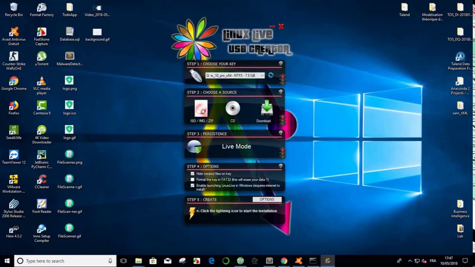Image resolution: width=475 pixels, height=267 pixels.
Task: Select Format Factory desktop icon
Action: tap(42, 10)
